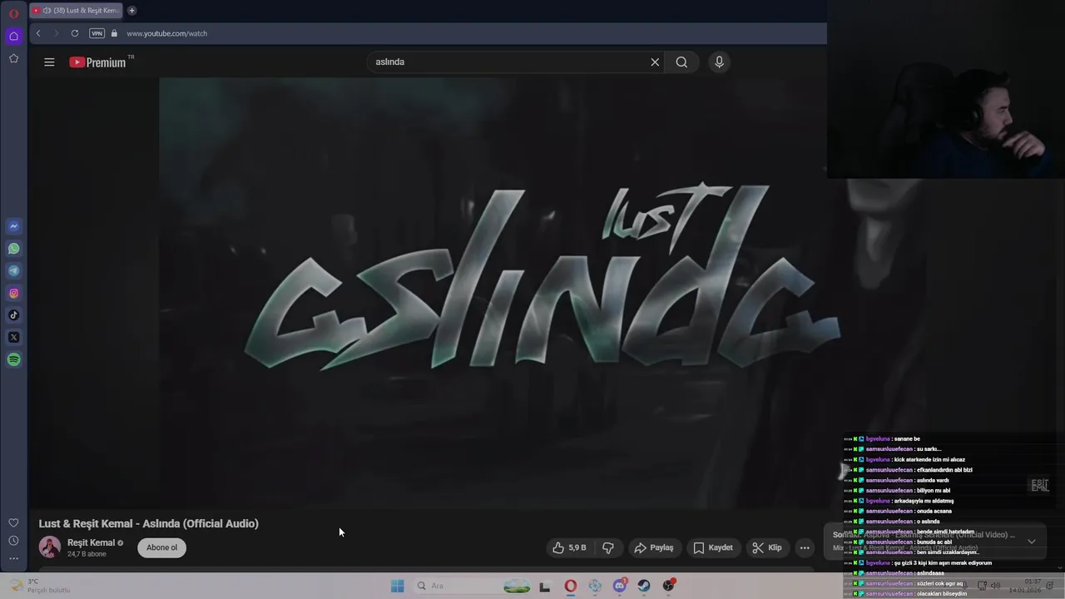This screenshot has height=599, width=1065.
Task: Open more actions three-dot menu under video
Action: 805,547
